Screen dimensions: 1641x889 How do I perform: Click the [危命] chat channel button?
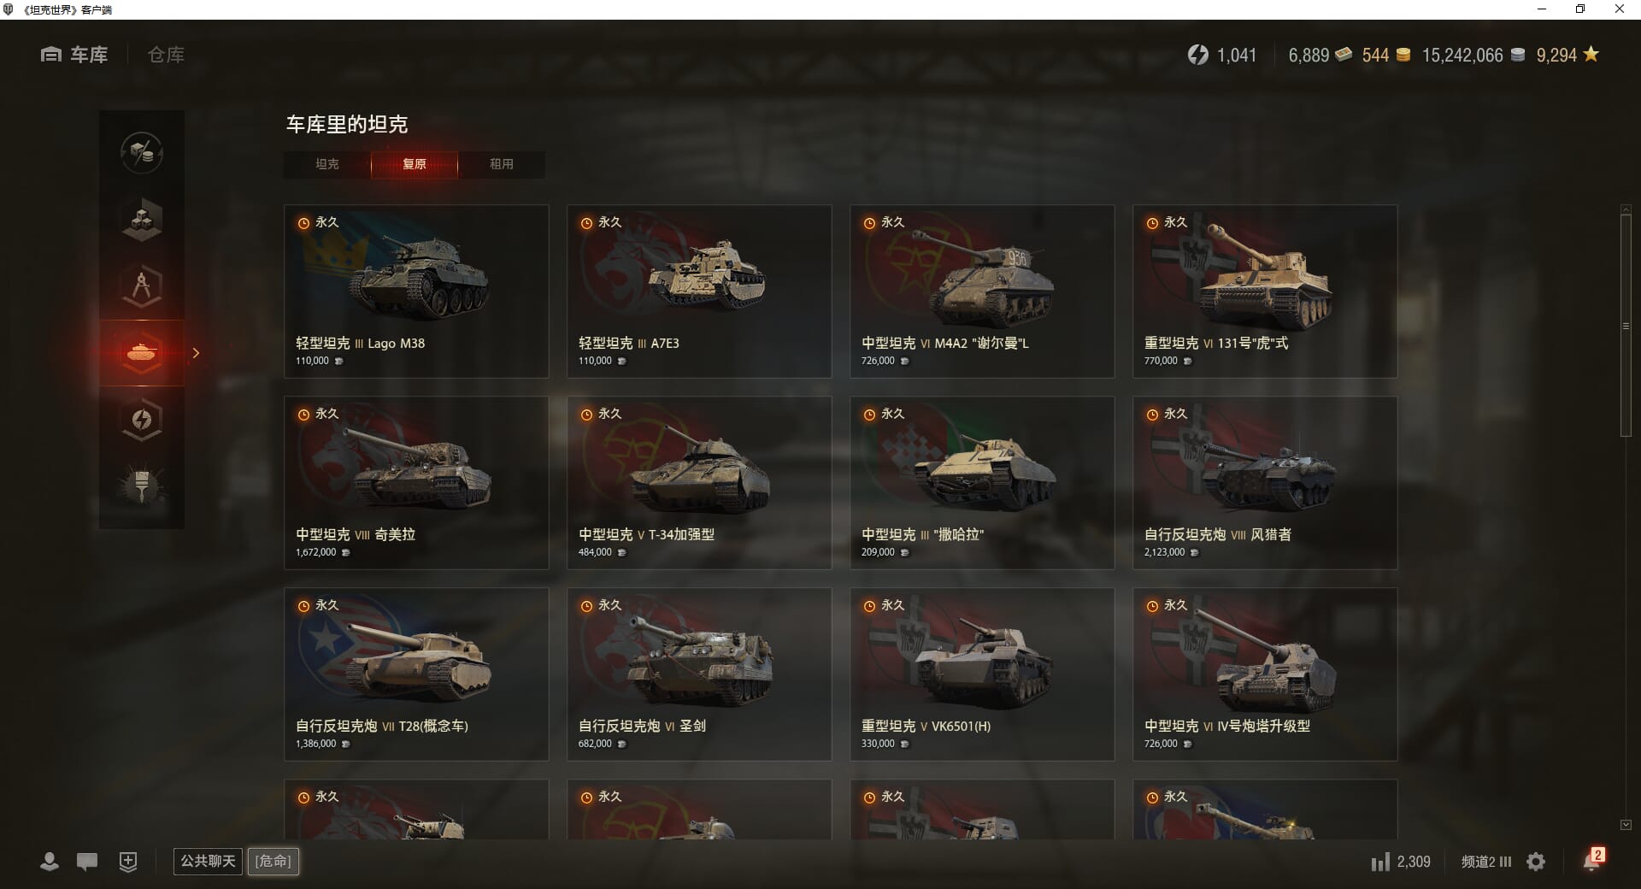pos(273,861)
